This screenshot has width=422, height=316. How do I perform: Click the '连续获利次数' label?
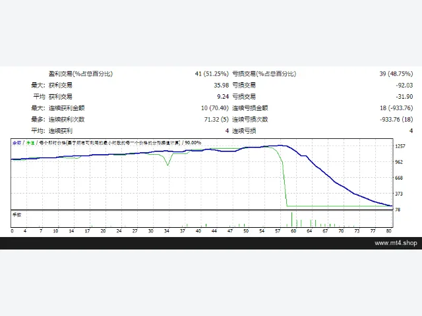67,119
